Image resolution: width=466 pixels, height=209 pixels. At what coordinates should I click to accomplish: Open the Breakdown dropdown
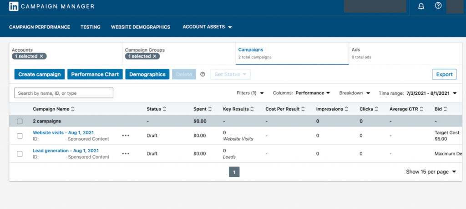click(355, 93)
